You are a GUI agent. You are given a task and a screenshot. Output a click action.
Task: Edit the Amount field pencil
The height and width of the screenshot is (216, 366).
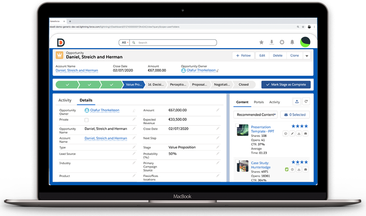pyautogui.click(x=218, y=110)
